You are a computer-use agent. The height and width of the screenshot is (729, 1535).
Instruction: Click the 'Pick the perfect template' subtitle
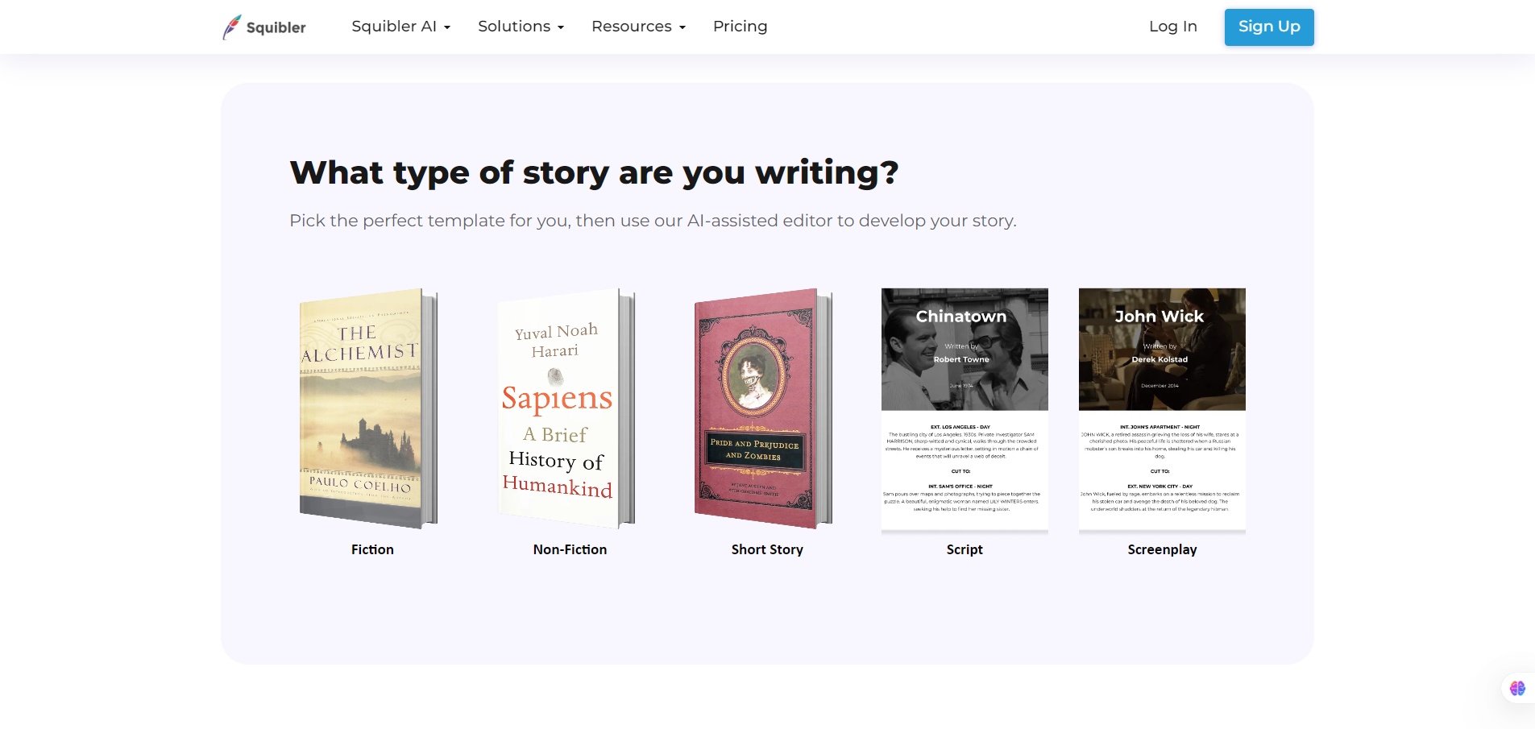pos(653,221)
